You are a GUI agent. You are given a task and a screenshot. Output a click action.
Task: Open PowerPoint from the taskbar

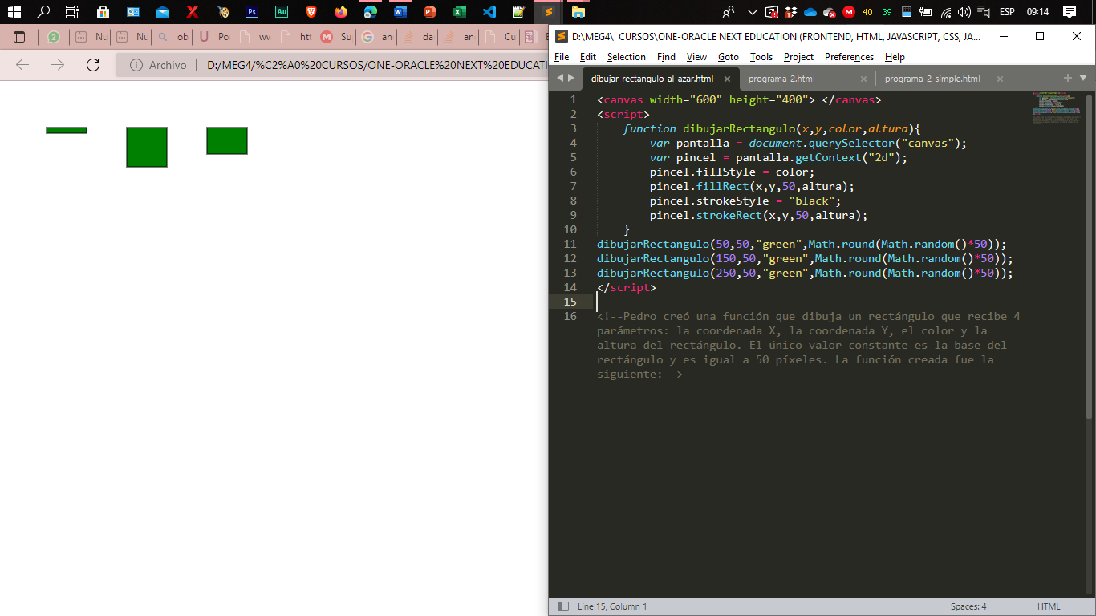click(x=430, y=12)
